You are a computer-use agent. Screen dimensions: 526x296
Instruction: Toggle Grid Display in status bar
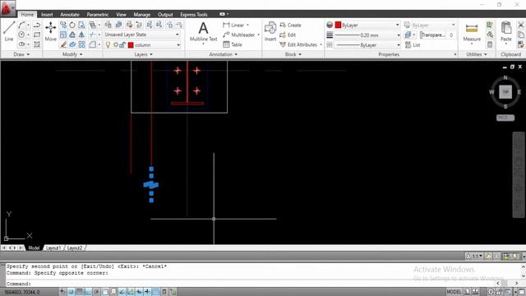point(79,292)
